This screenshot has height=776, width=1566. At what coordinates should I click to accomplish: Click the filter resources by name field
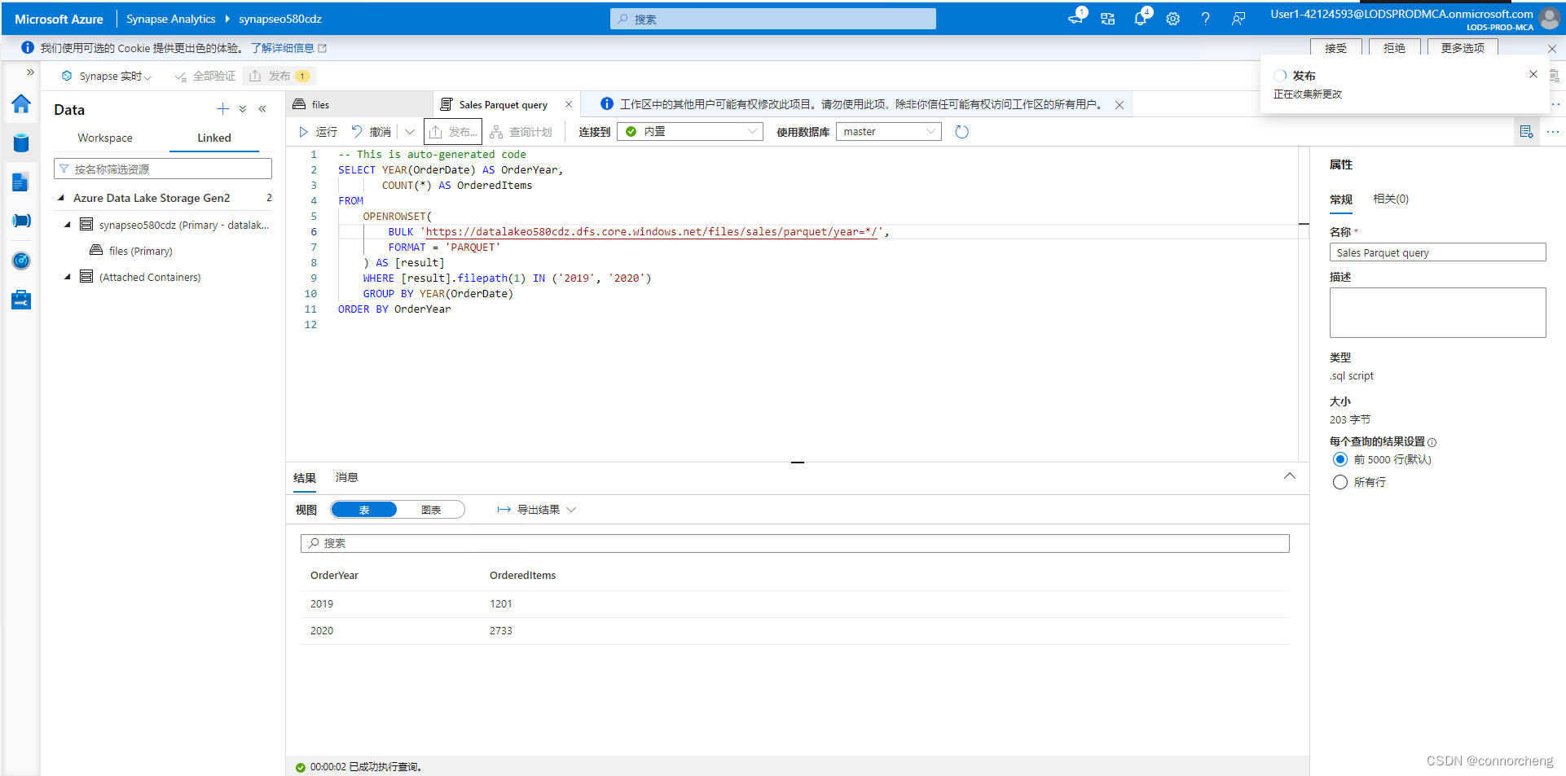click(163, 169)
